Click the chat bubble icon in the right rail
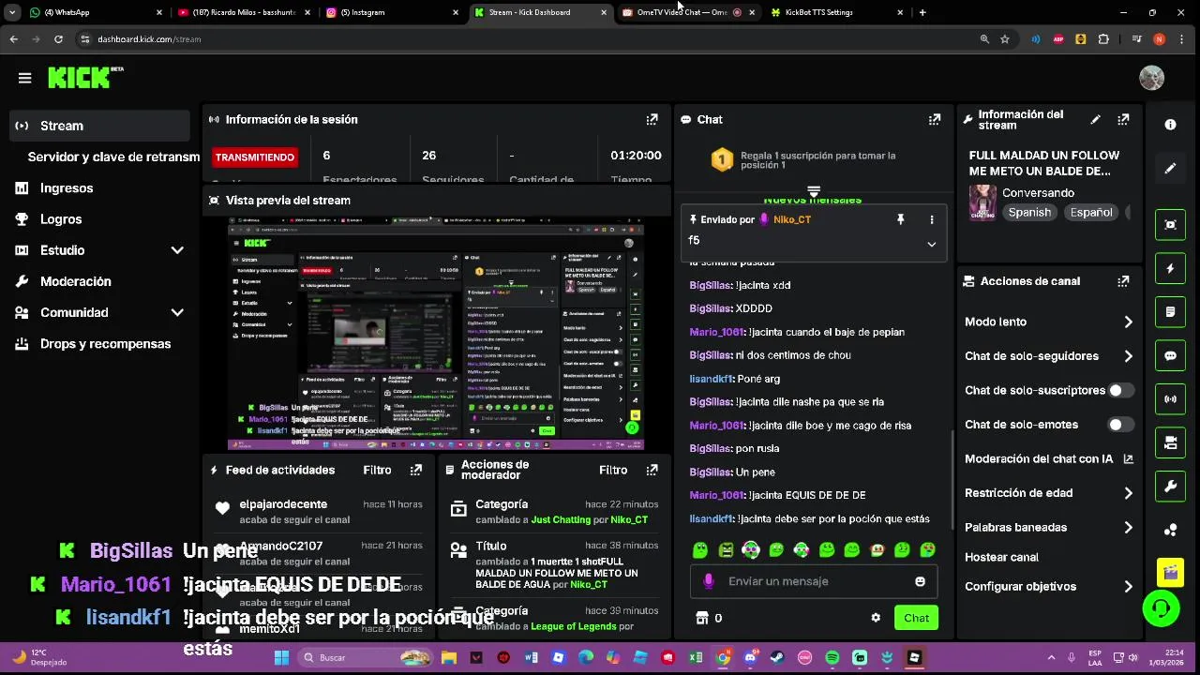This screenshot has width=1200, height=675. 1170,355
